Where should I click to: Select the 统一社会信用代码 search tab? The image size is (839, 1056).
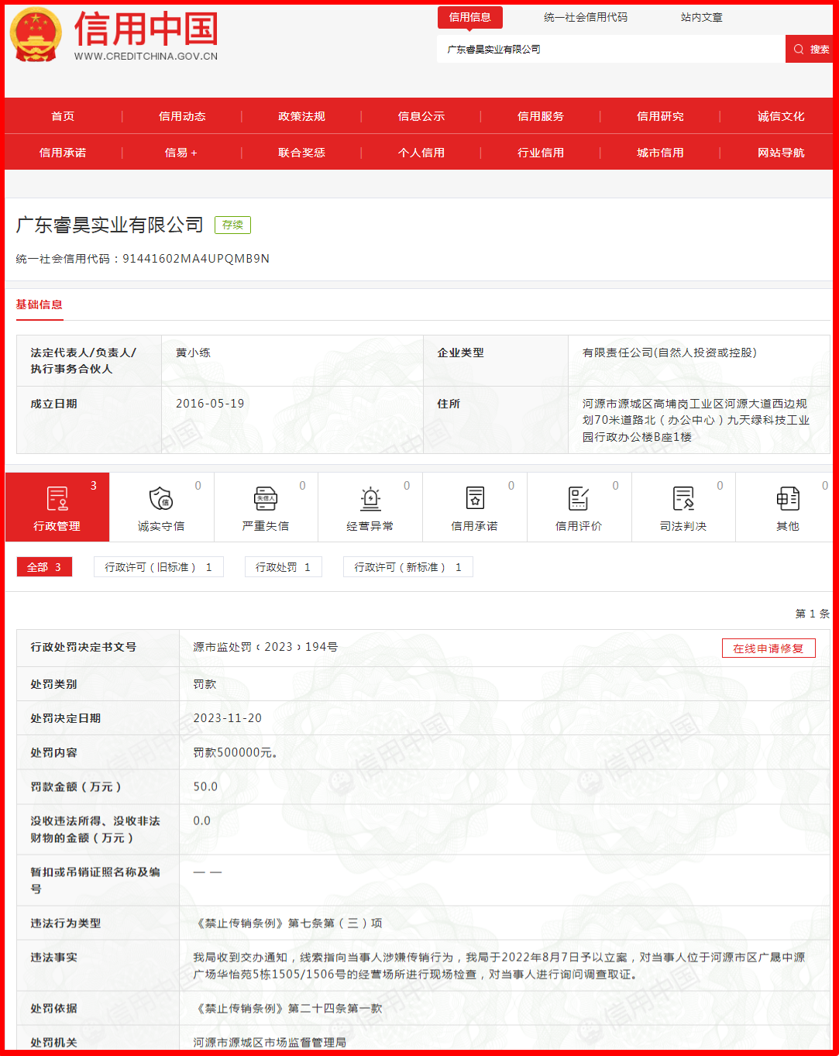click(x=586, y=17)
